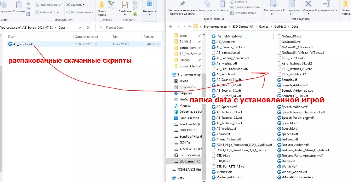Select GTR_For_RET2_AB.vd file

click(x=228, y=166)
